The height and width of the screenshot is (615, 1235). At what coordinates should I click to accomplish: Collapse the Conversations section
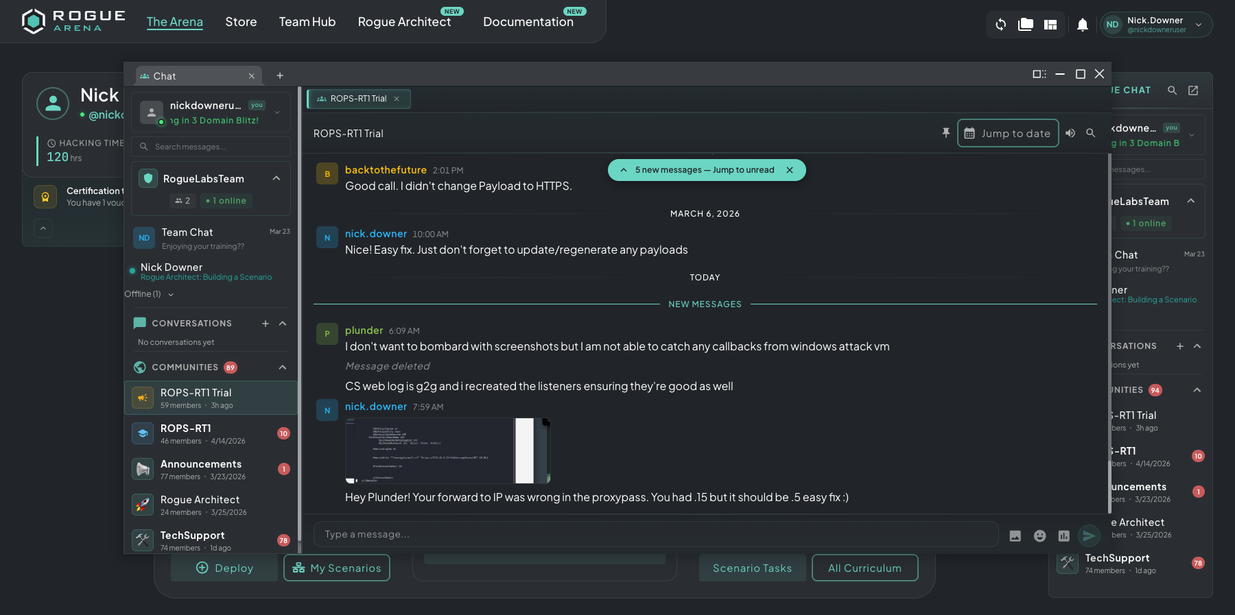283,324
